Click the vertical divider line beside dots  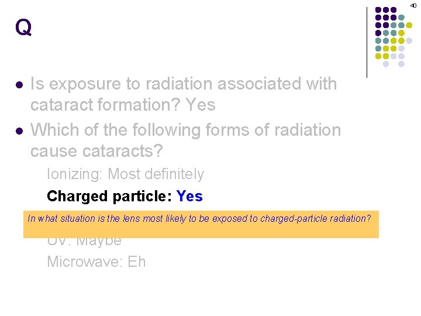tap(367, 43)
